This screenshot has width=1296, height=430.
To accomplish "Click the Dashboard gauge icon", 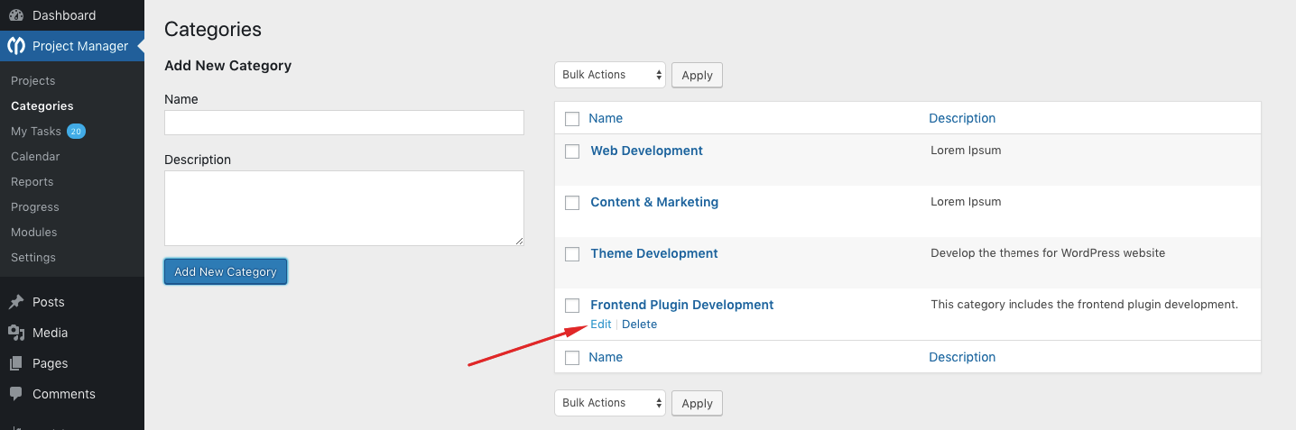I will tap(16, 15).
